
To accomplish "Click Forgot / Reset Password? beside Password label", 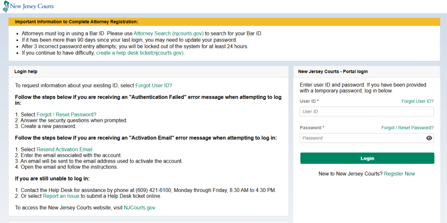I will pos(407,128).
